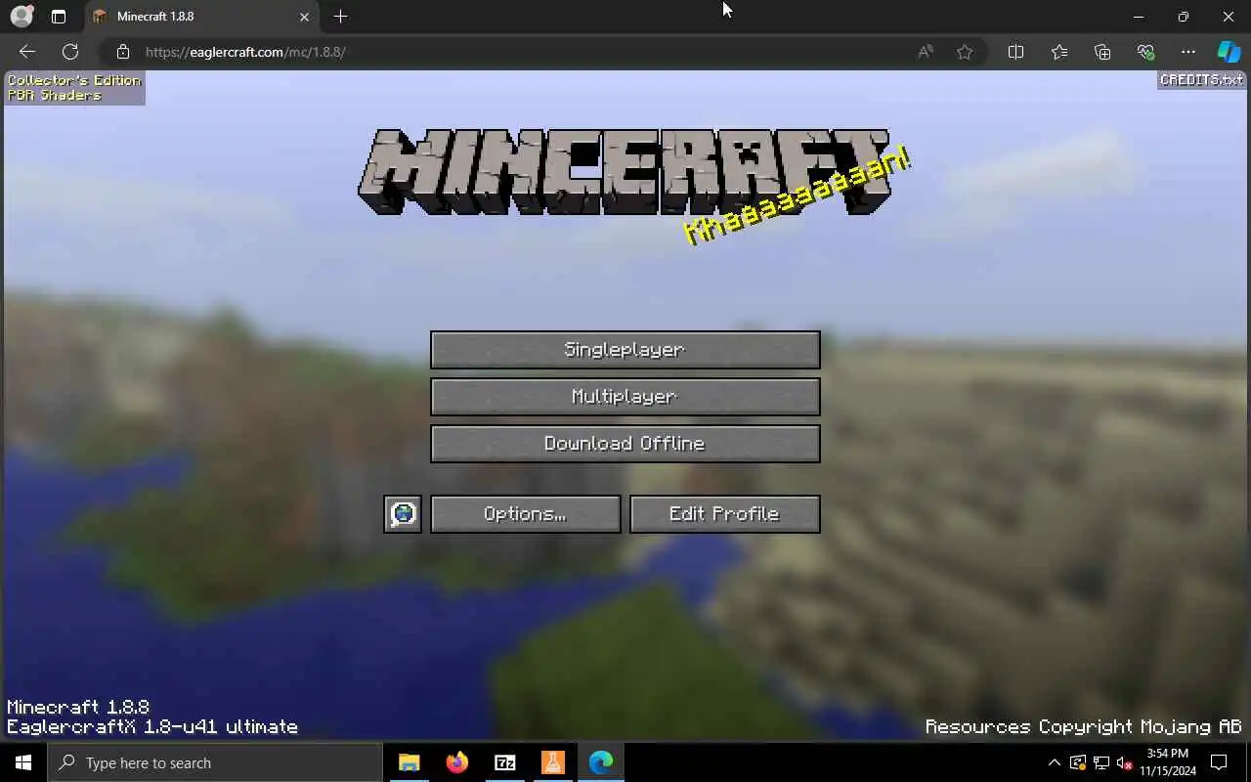Start Singleplayer mode

pyautogui.click(x=625, y=350)
